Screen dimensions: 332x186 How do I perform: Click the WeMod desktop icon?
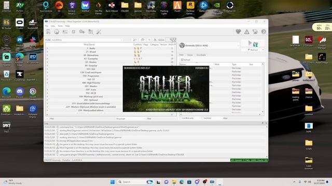pyautogui.click(x=85, y=7)
